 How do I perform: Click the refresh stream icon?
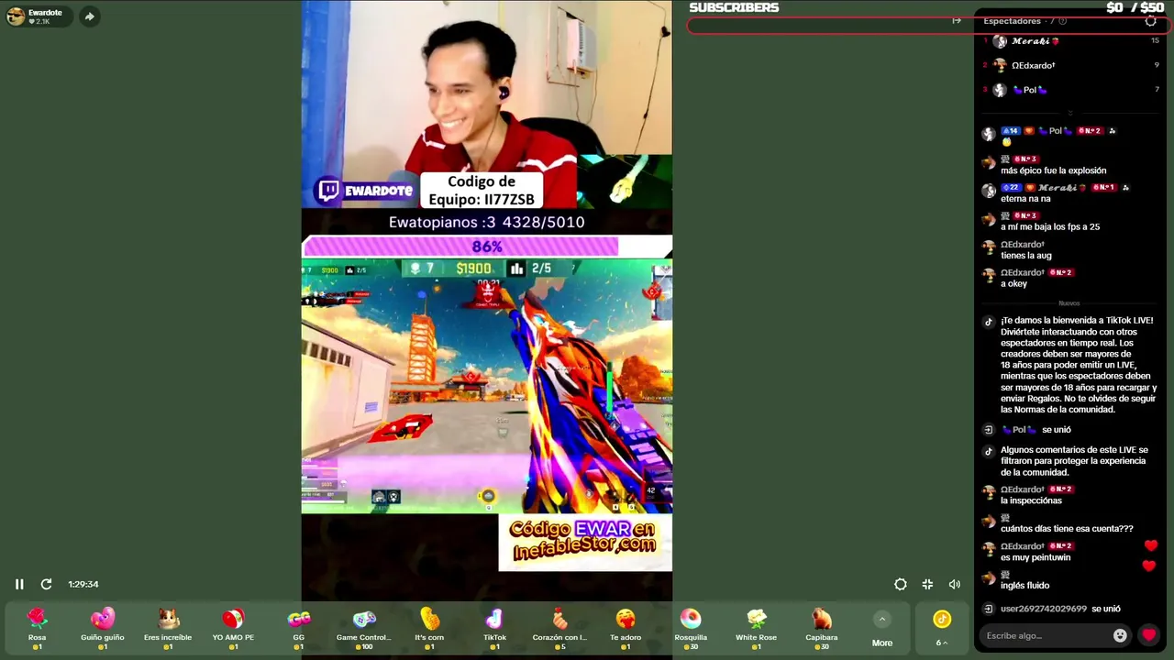(x=46, y=584)
